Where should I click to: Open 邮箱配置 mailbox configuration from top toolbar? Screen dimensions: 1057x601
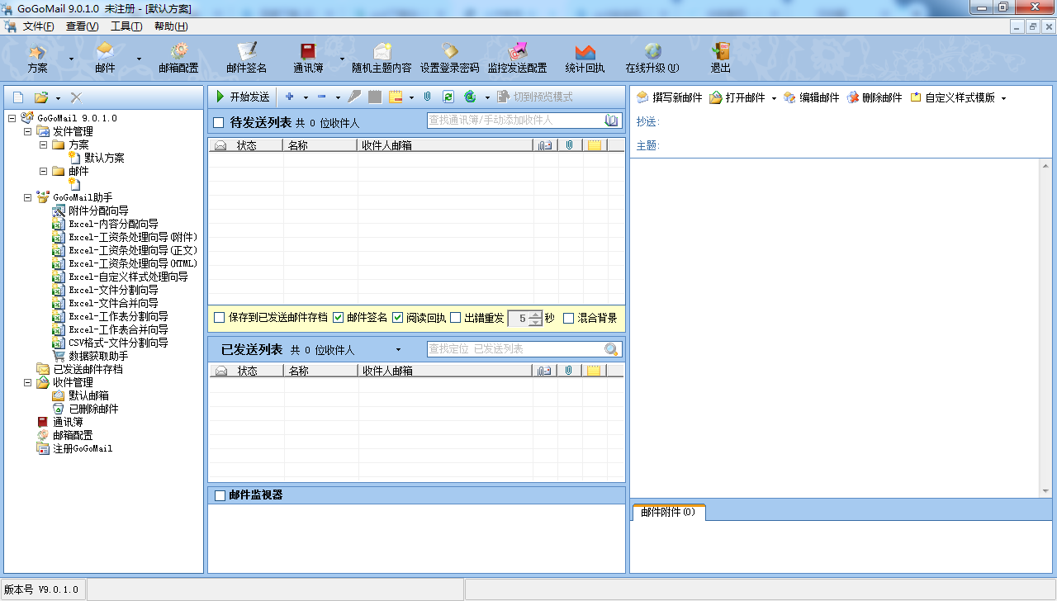point(178,59)
